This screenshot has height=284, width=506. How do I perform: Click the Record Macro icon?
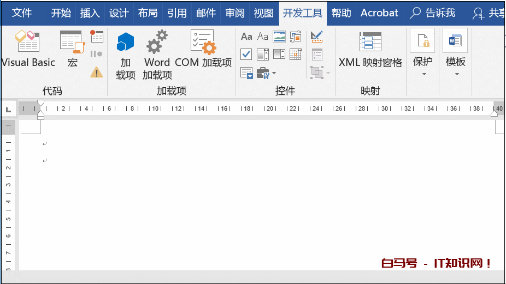click(x=97, y=37)
